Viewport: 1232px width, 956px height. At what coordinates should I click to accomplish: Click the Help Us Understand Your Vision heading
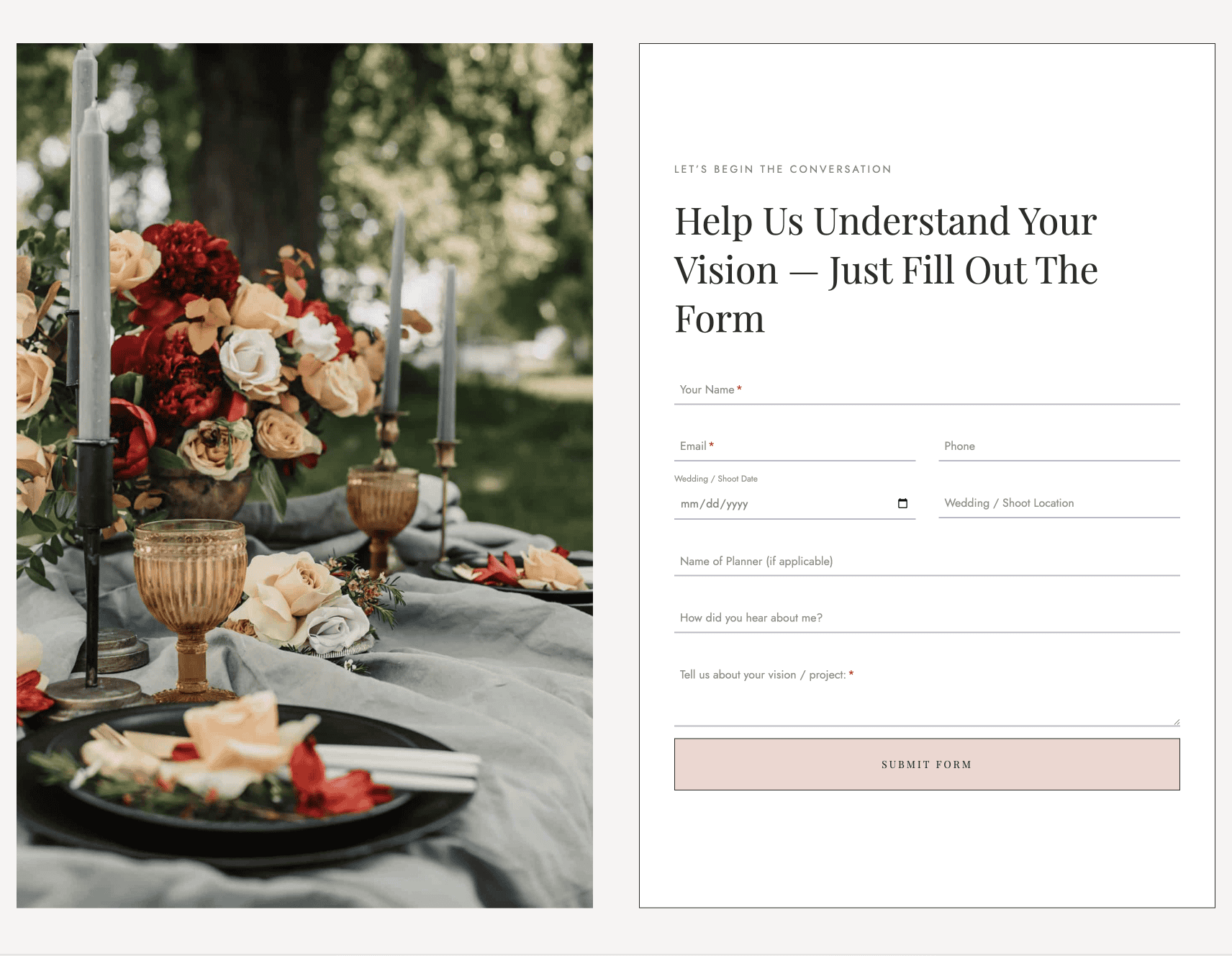coord(887,269)
